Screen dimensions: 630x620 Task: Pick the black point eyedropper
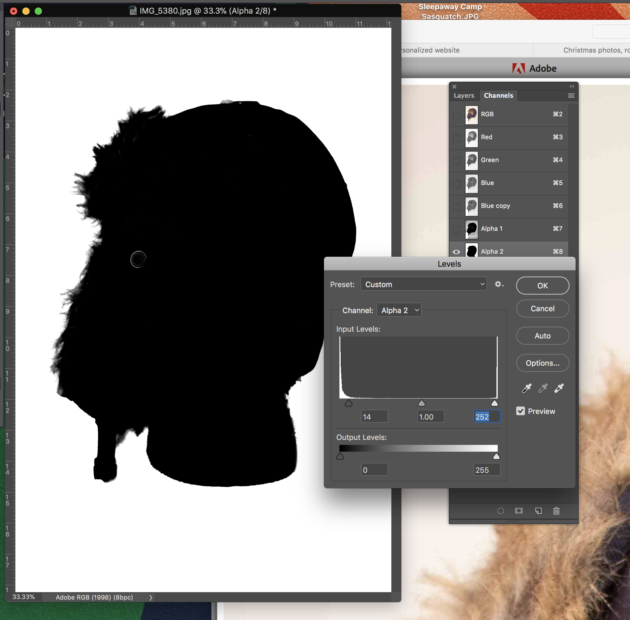pos(526,388)
